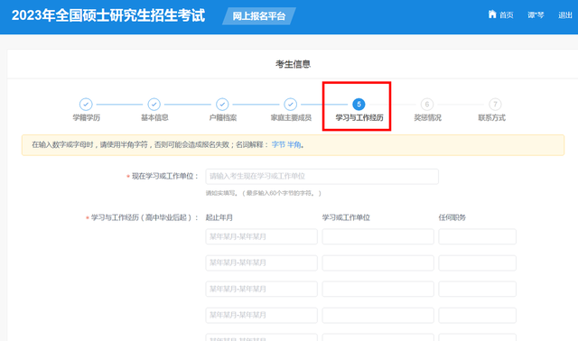Click the 2023年全国硕士研究生招生考试 title
Image resolution: width=578 pixels, height=341 pixels.
tap(108, 15)
